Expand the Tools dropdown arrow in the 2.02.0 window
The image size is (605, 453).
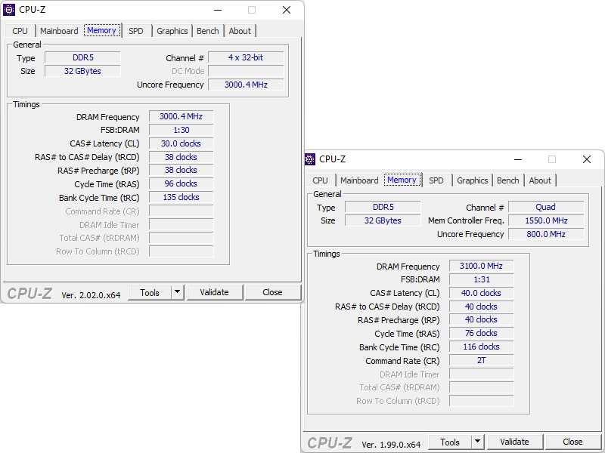point(178,293)
